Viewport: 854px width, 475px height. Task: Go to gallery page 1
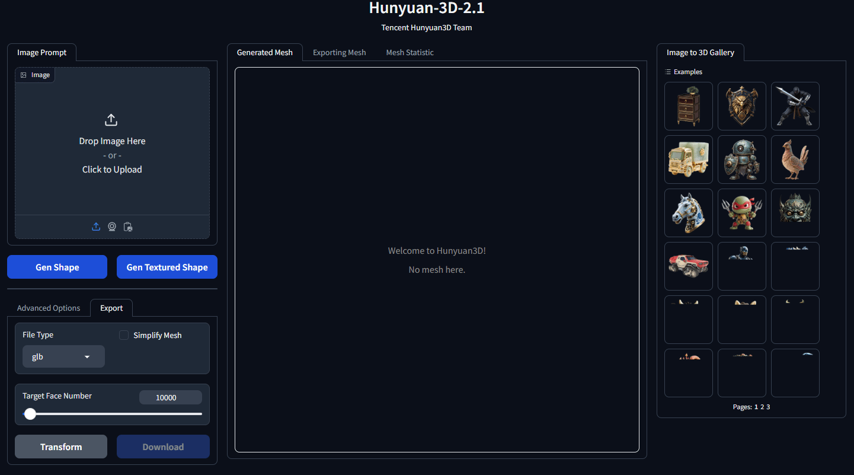click(756, 407)
